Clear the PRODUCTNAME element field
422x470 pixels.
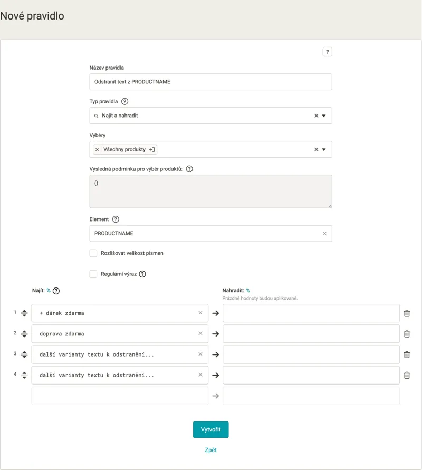[324, 234]
